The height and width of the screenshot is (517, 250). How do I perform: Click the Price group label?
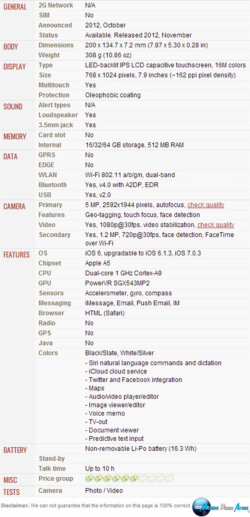point(56,479)
